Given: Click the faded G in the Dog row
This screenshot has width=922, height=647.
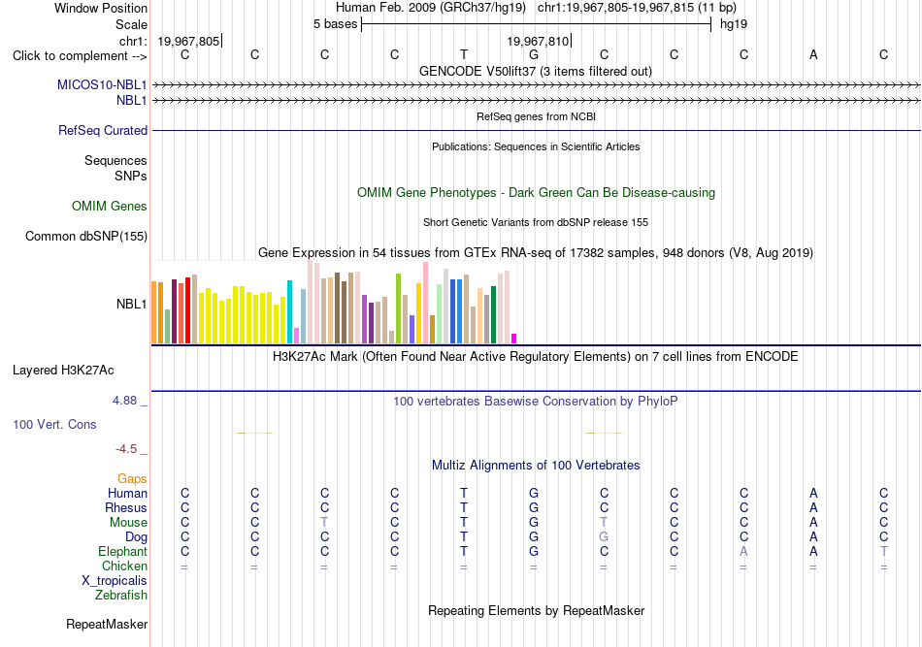Looking at the screenshot, I should click(604, 537).
